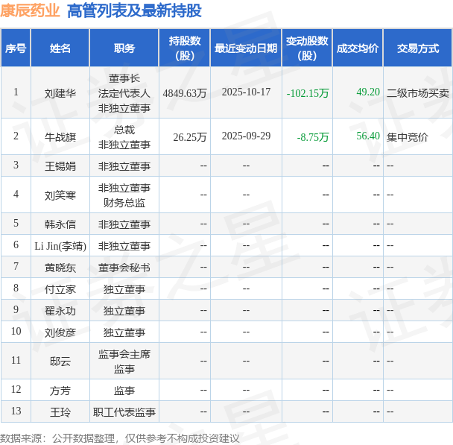Select the 26.25万 shareholding cell
The height and width of the screenshot is (445, 453).
tap(190, 137)
